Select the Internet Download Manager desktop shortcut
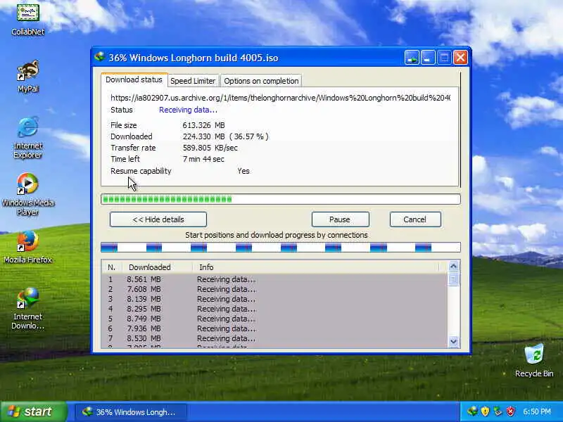This screenshot has width=563, height=422. pyautogui.click(x=27, y=308)
